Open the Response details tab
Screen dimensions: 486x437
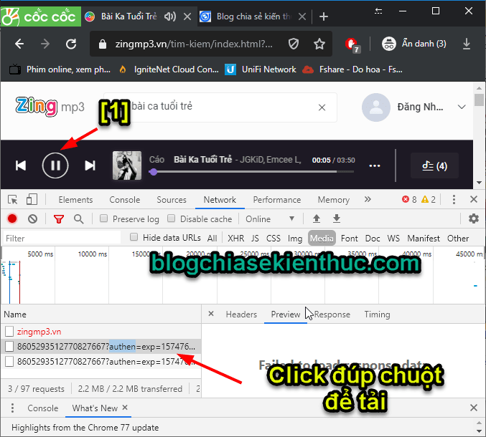click(x=332, y=314)
